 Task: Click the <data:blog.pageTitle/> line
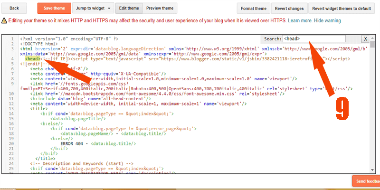pos(78,118)
